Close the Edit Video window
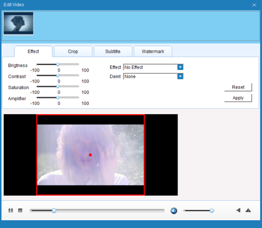 click(x=254, y=5)
